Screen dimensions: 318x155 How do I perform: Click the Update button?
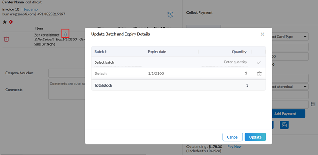(x=255, y=137)
